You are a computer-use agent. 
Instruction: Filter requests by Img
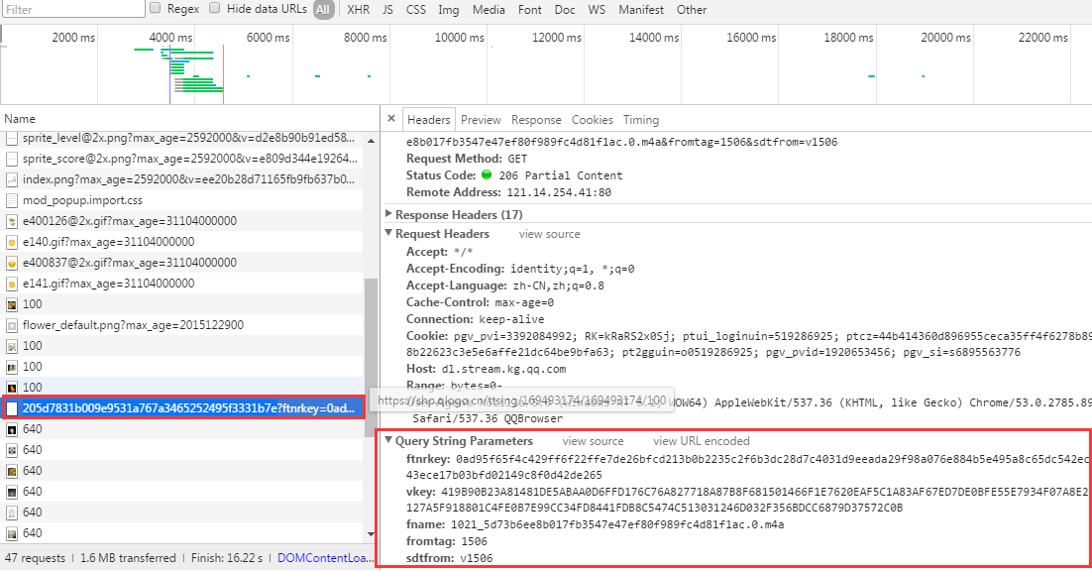click(x=449, y=10)
